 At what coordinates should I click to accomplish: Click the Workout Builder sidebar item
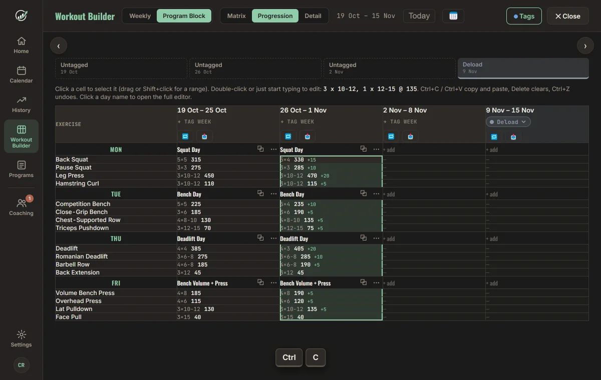coord(21,136)
